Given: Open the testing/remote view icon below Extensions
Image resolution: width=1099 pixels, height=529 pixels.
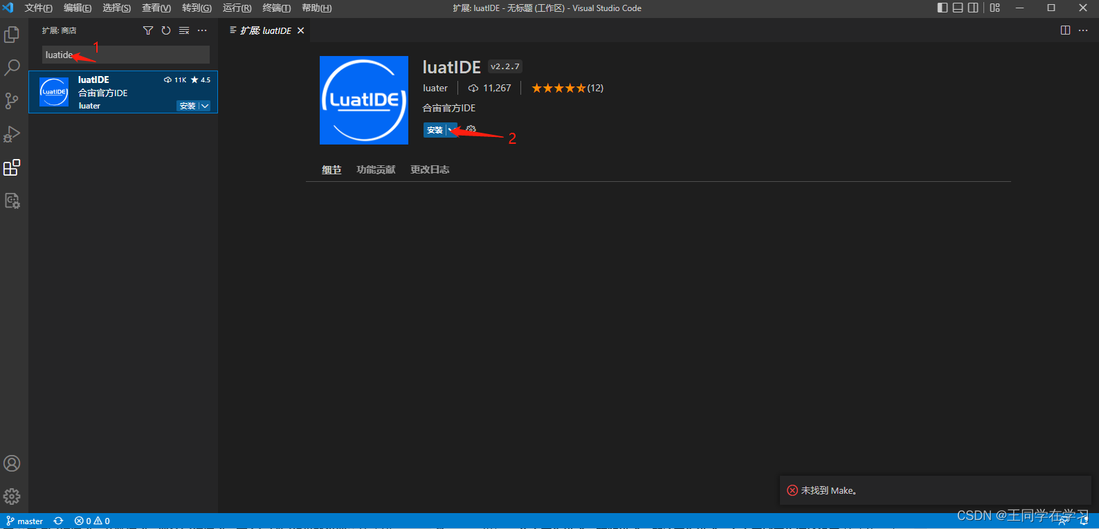Looking at the screenshot, I should tap(12, 201).
